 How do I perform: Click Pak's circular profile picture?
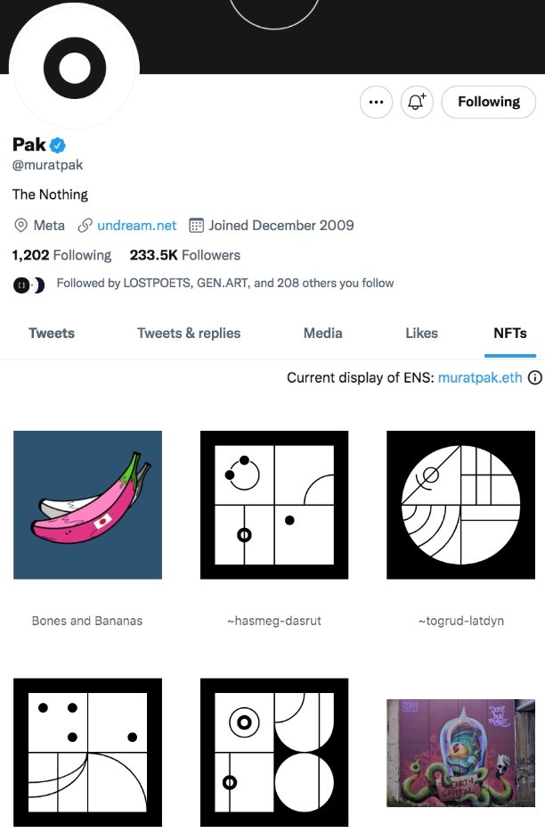point(74,67)
